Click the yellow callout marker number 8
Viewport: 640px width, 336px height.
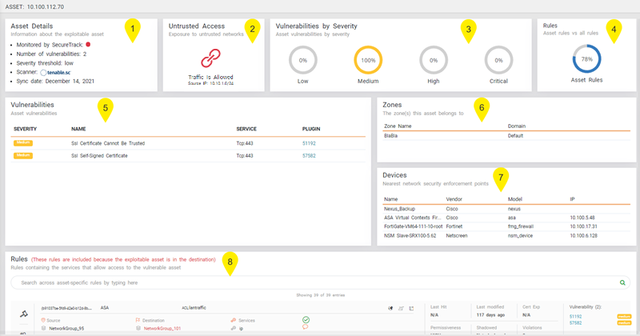(x=230, y=262)
